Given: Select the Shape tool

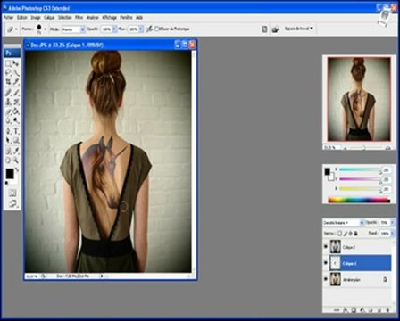Looking at the screenshot, I should tap(16, 141).
